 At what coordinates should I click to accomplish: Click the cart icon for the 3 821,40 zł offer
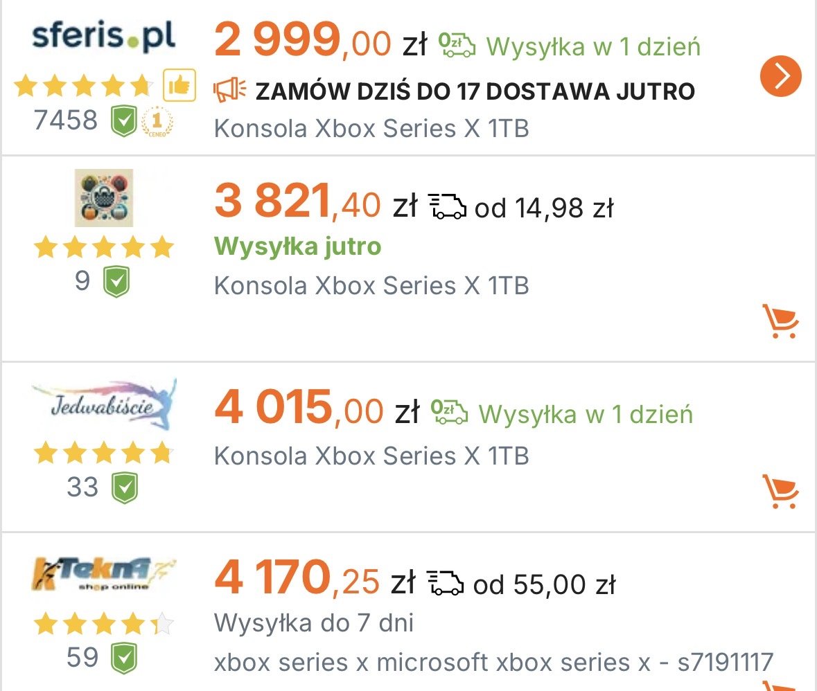coord(780,321)
